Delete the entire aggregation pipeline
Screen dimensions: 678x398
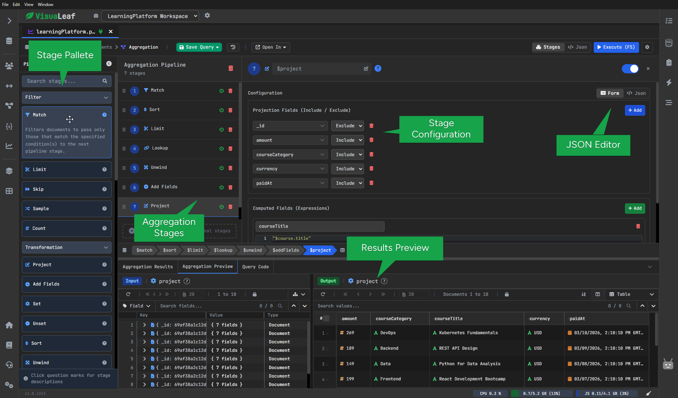[231, 68]
